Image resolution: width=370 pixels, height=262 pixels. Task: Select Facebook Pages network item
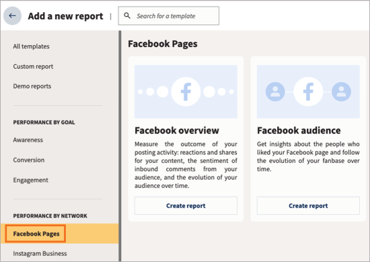59,234
